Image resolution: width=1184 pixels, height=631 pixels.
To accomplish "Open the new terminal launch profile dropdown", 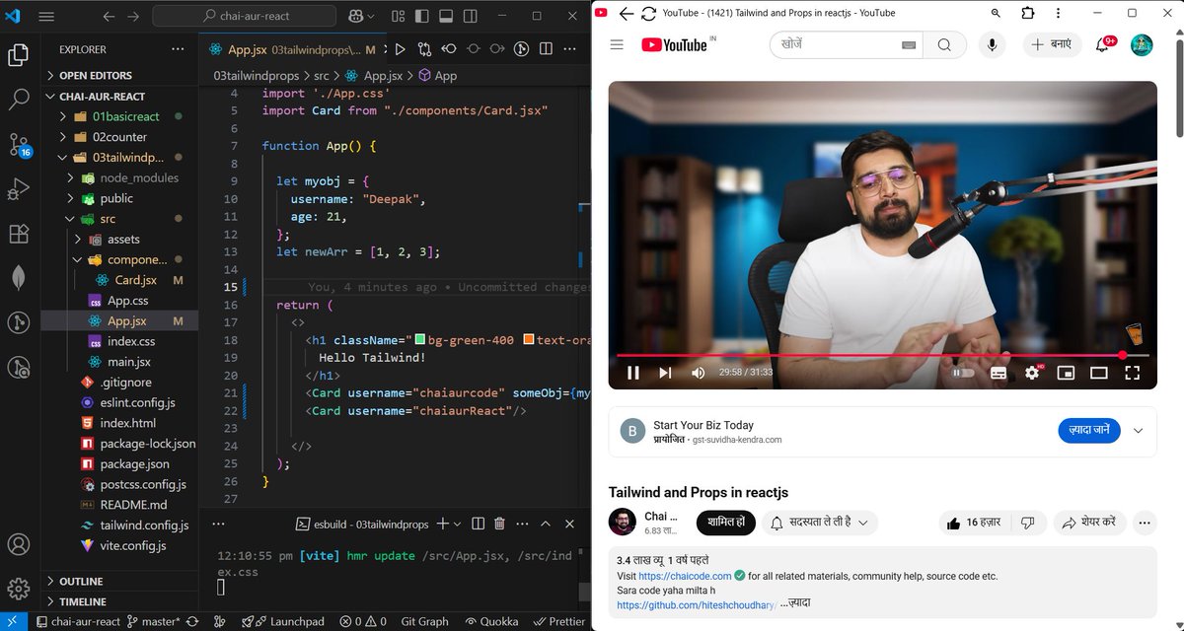I will 458,524.
